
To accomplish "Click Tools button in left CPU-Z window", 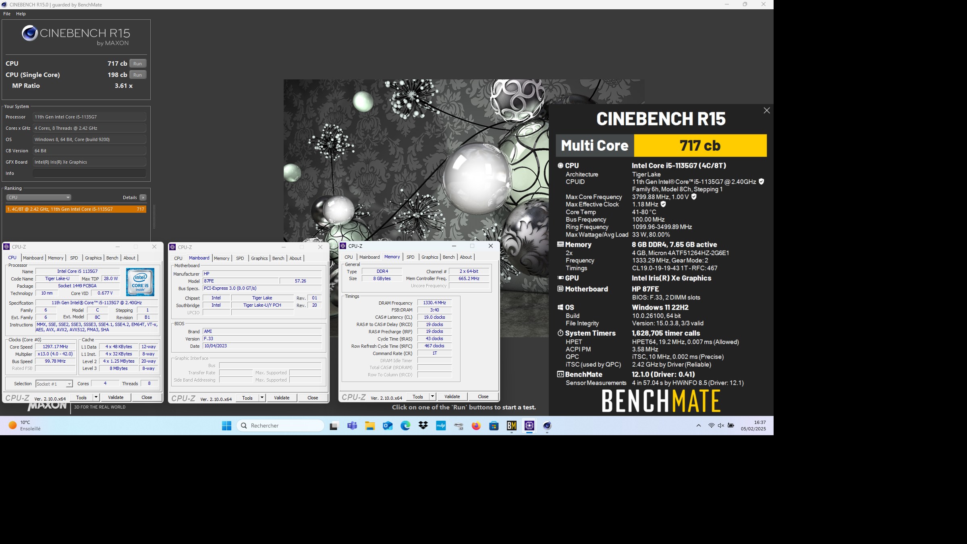I will pyautogui.click(x=81, y=397).
